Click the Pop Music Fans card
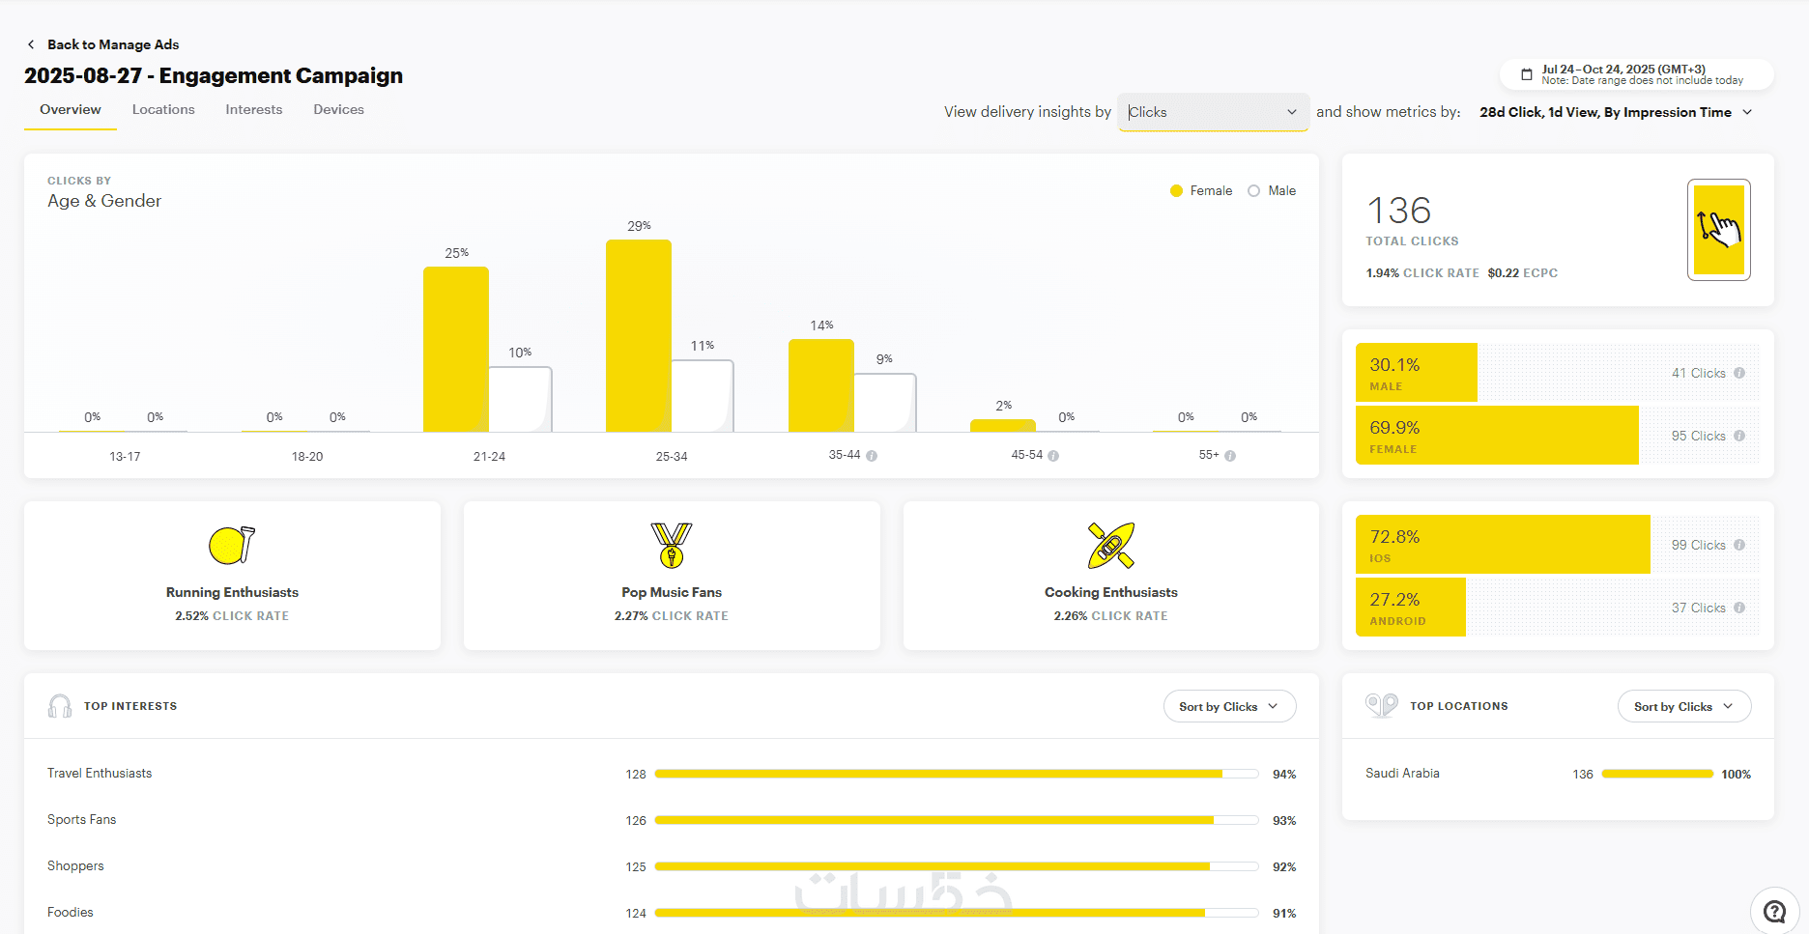 tap(672, 576)
